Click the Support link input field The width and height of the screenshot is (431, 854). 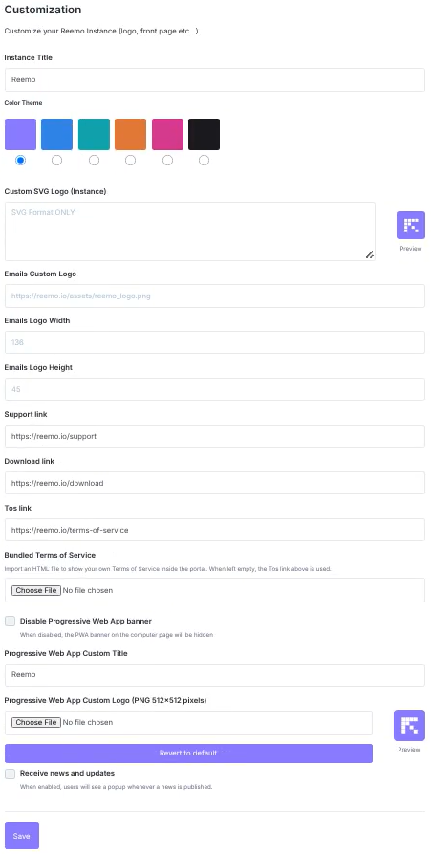(x=215, y=436)
